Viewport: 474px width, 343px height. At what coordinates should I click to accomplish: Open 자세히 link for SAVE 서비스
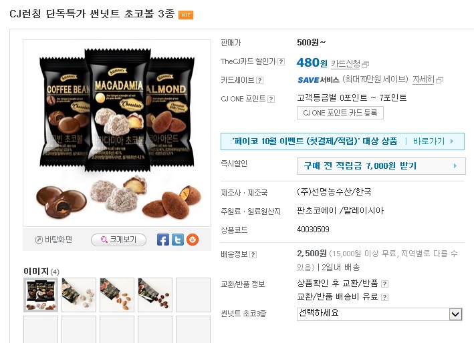[x=423, y=79]
